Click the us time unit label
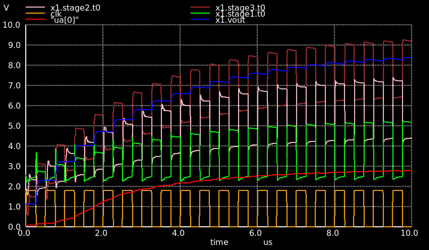This screenshot has width=429, height=250. pos(268,243)
